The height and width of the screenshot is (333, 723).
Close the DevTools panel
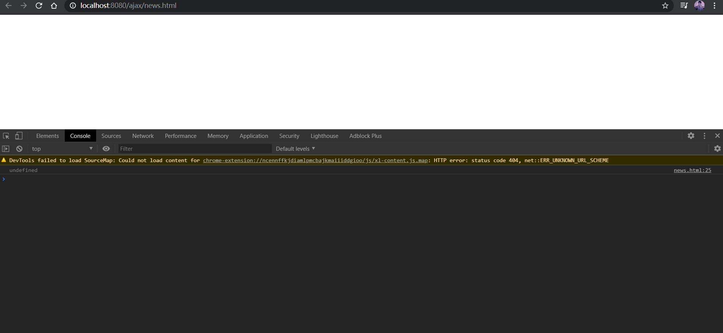(x=717, y=136)
